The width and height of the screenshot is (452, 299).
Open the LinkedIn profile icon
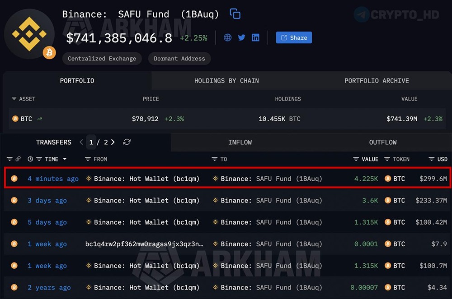255,37
